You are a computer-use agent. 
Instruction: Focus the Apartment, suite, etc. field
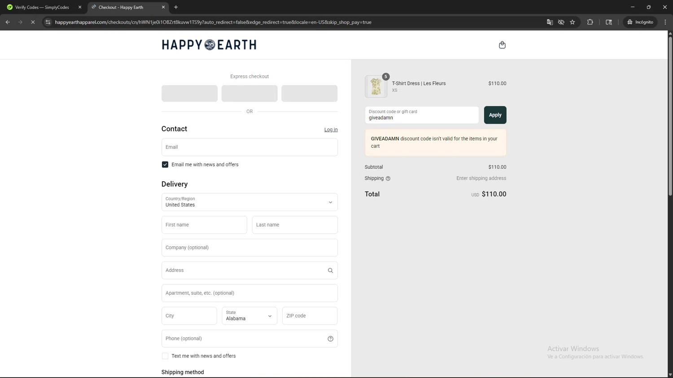249,293
